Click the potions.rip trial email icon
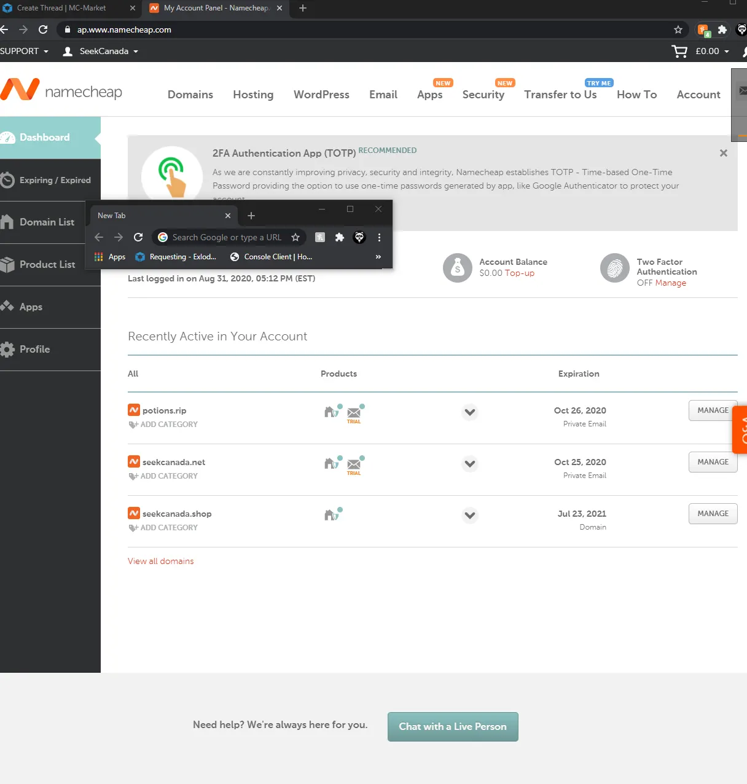Image resolution: width=747 pixels, height=784 pixels. [x=355, y=413]
